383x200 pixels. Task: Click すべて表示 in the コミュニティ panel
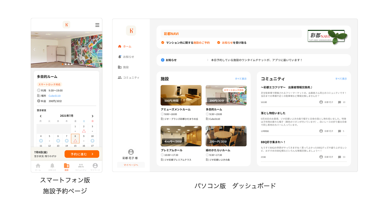(341, 79)
